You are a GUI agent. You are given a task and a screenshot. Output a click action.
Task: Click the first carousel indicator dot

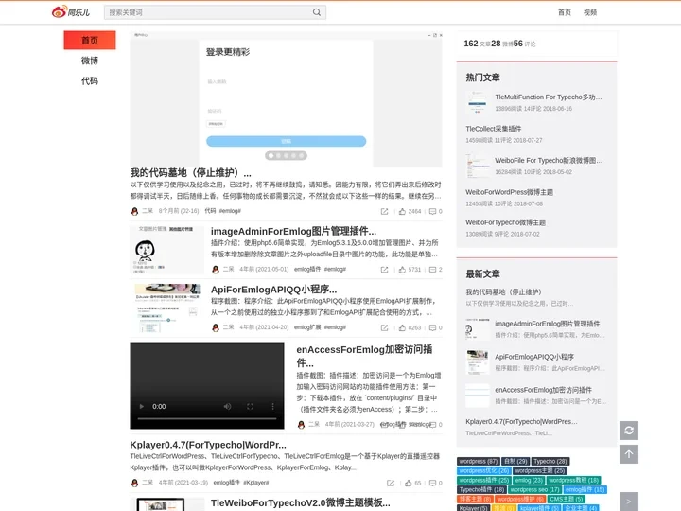pyautogui.click(x=271, y=155)
